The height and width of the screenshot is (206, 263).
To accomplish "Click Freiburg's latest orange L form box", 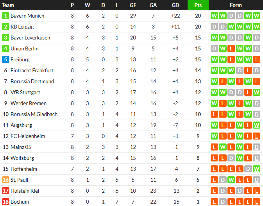I will pyautogui.click(x=256, y=60).
